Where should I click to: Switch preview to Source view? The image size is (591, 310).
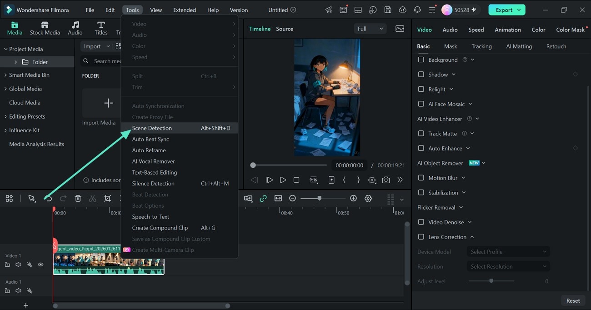pyautogui.click(x=285, y=29)
